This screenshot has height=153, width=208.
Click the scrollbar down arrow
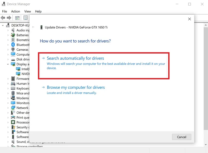[206, 144]
